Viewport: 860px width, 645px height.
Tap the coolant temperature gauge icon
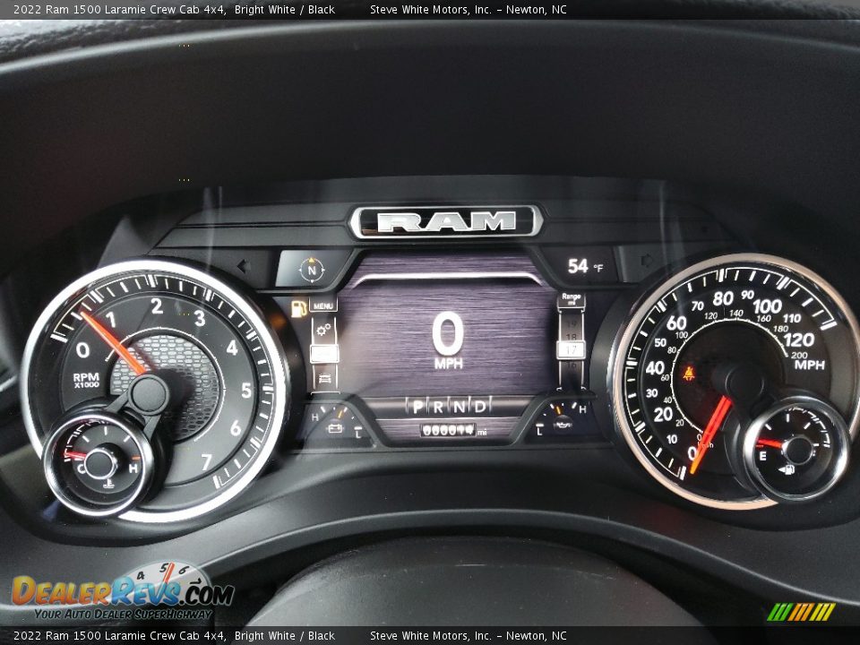(x=108, y=484)
